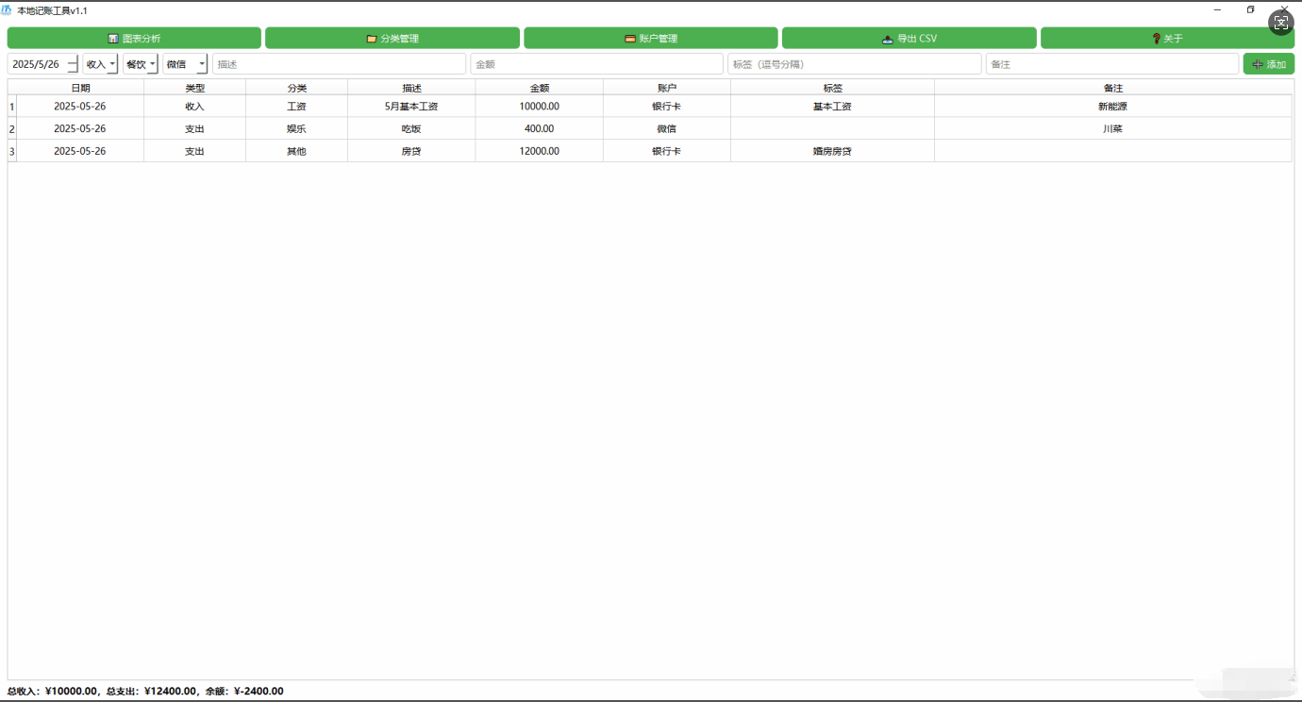
Task: Click the 金额 column header in table
Action: coord(539,88)
